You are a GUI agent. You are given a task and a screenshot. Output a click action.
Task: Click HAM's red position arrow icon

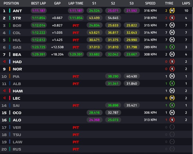point(5,91)
